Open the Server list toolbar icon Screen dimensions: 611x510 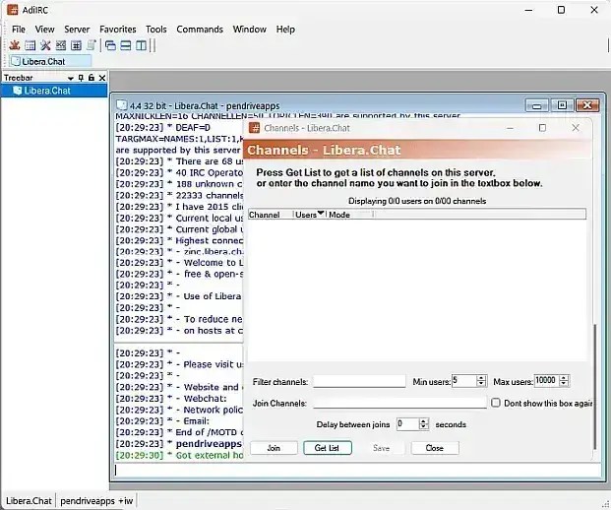30,45
